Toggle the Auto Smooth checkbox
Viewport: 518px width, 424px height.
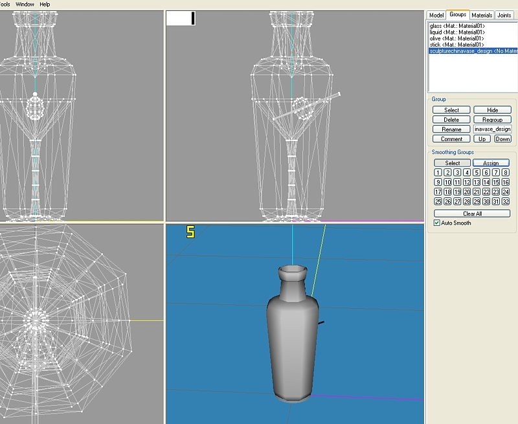coord(437,223)
